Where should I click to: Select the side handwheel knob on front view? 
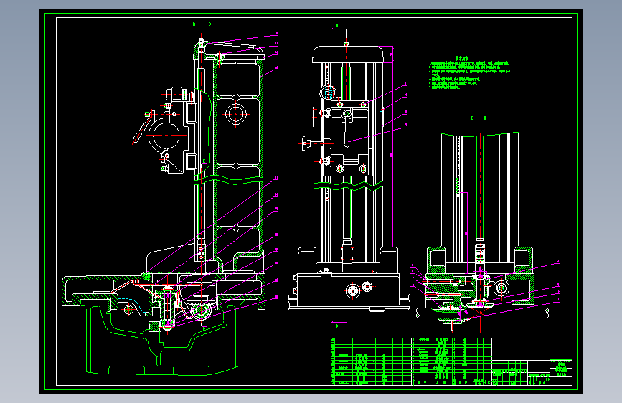point(305,143)
